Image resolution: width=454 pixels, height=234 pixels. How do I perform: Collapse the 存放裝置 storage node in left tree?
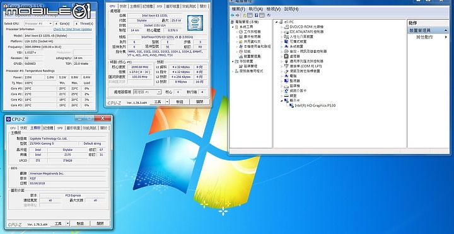(233, 61)
